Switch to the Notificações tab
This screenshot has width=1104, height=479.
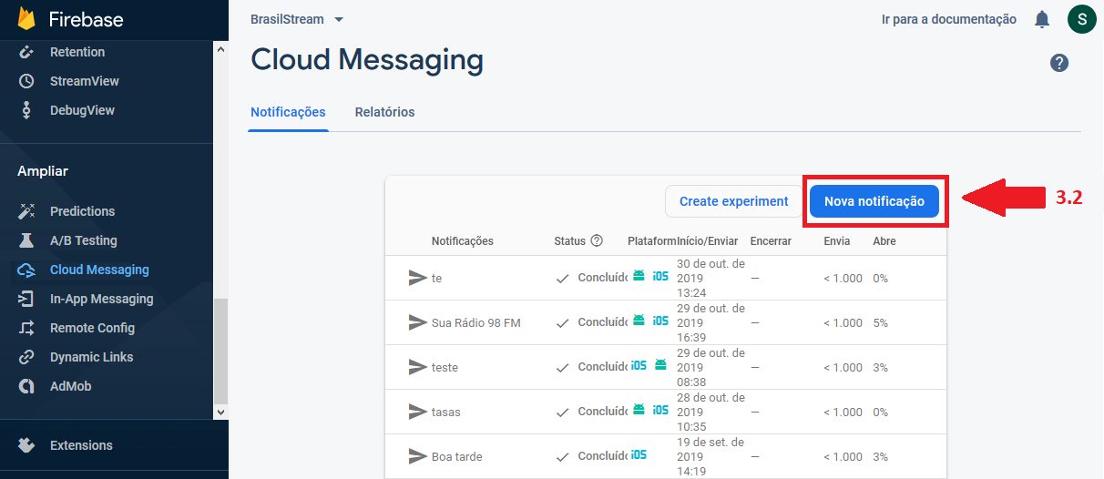pyautogui.click(x=288, y=112)
